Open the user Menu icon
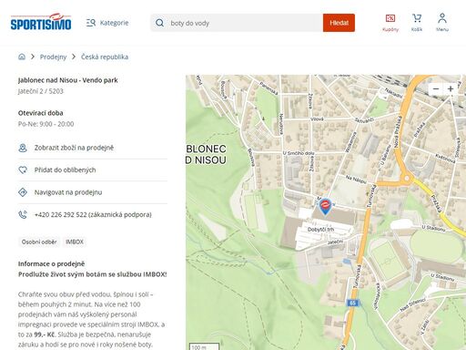Image resolution: width=466 pixels, height=350 pixels. (x=442, y=23)
